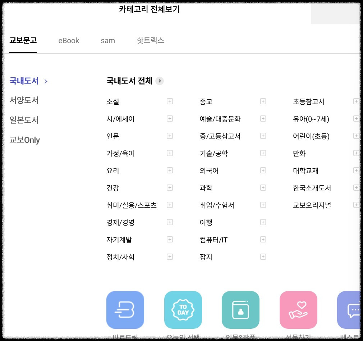
Task: Open the 국내도서 전체 heading link
Action: coord(129,81)
